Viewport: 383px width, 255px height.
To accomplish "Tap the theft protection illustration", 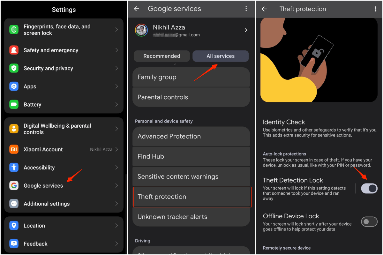I will click(x=319, y=60).
